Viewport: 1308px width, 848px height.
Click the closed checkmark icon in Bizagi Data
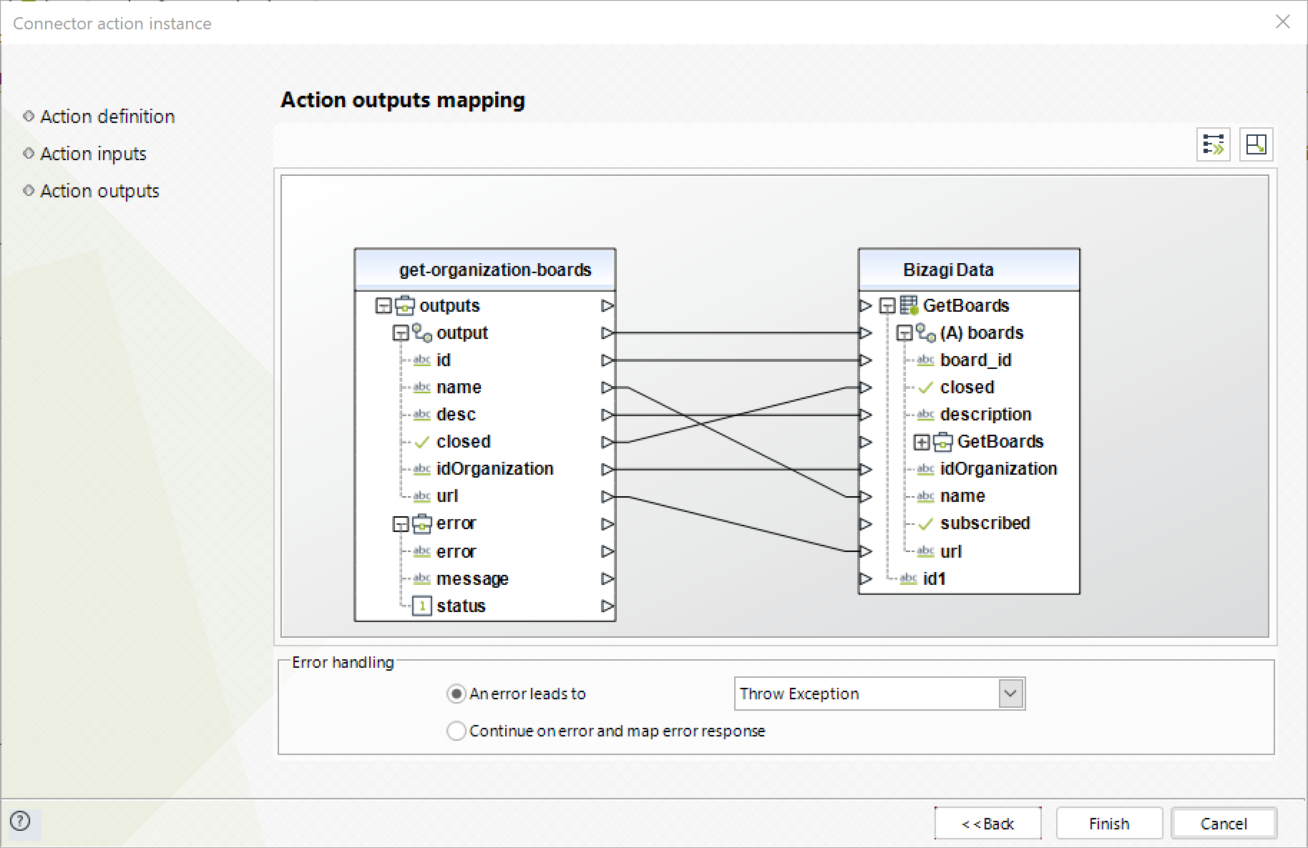click(x=926, y=388)
